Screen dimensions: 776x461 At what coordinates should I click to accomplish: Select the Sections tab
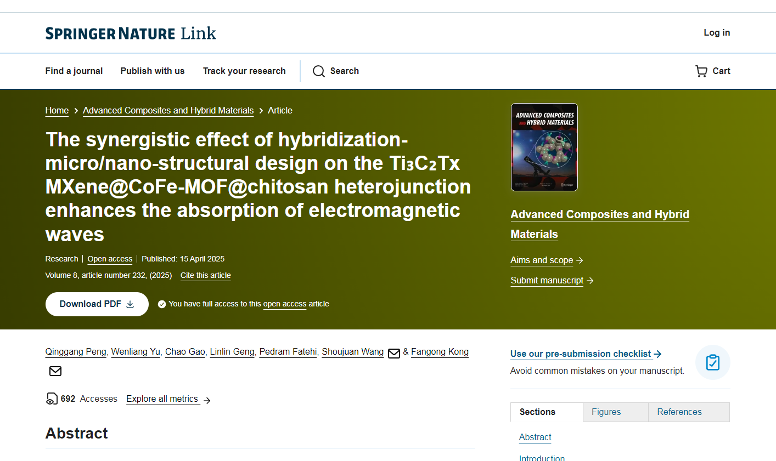pos(537,412)
